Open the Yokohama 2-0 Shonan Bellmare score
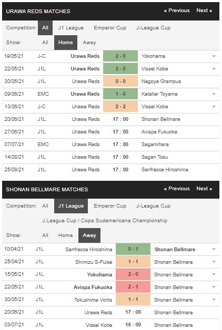 [133, 274]
